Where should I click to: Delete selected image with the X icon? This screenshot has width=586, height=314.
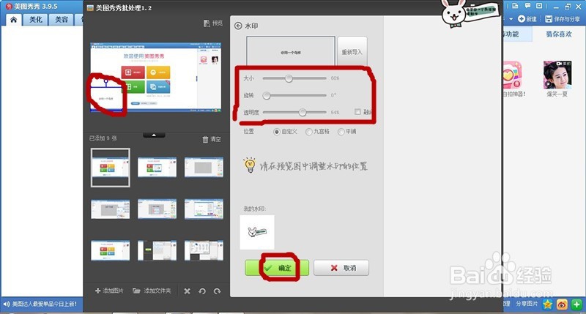[188, 291]
